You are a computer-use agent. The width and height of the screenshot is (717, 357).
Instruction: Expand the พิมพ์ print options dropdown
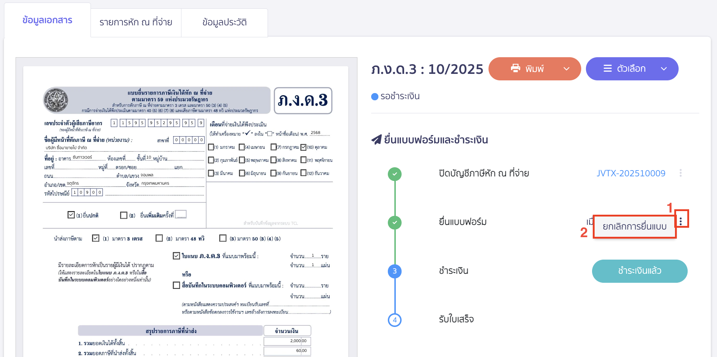[566, 68]
